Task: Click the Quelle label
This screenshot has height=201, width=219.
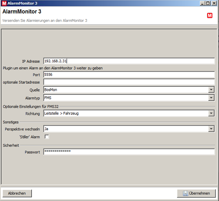Action: (34, 90)
